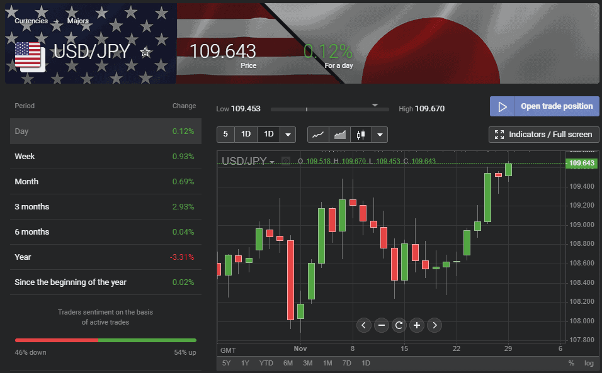Click the Low–High price range slider
The height and width of the screenshot is (373, 602).
pyautogui.click(x=329, y=109)
